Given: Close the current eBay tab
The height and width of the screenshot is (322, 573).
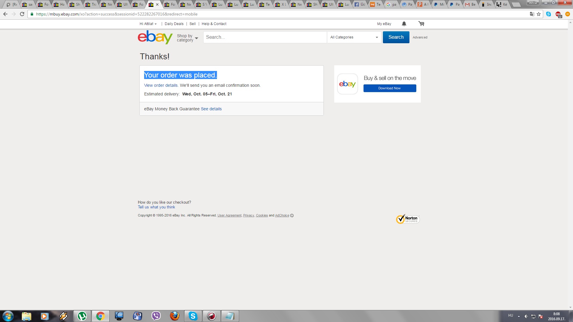Looking at the screenshot, I should (x=157, y=4).
